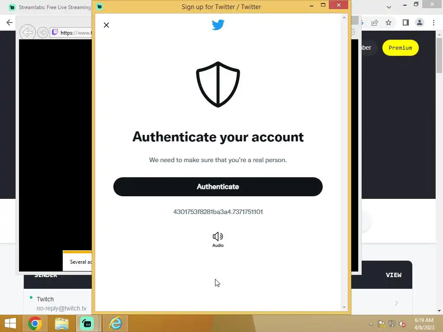Open Internet Explorer from taskbar
The width and height of the screenshot is (443, 332).
[x=116, y=323]
